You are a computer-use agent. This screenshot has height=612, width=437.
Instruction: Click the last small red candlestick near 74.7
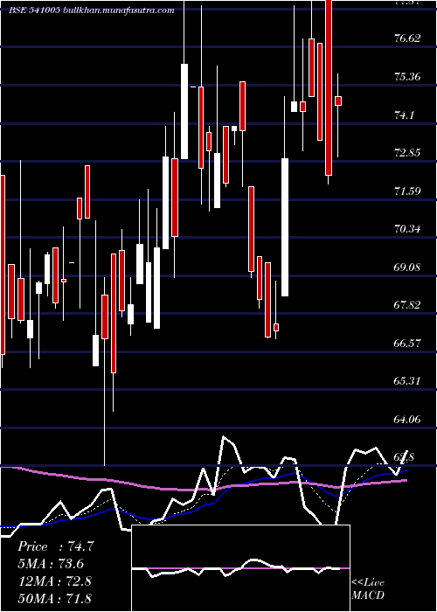coord(338,101)
